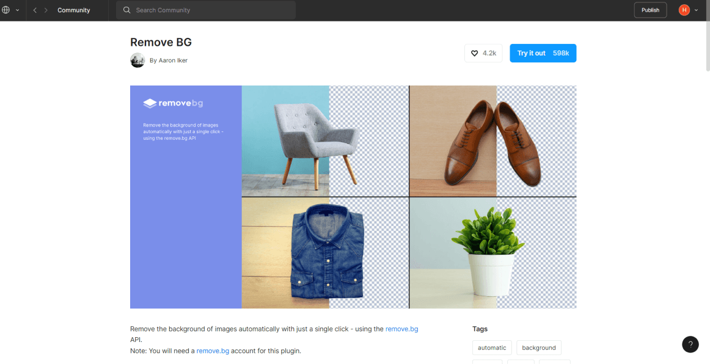Open author link By Aaron Iker

169,60
